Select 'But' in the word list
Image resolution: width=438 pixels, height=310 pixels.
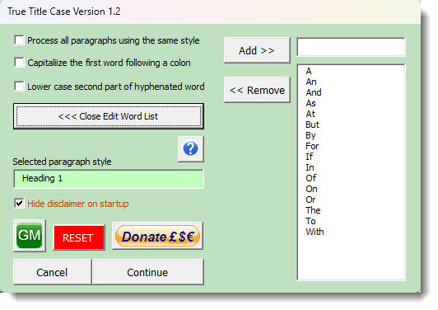(x=312, y=124)
